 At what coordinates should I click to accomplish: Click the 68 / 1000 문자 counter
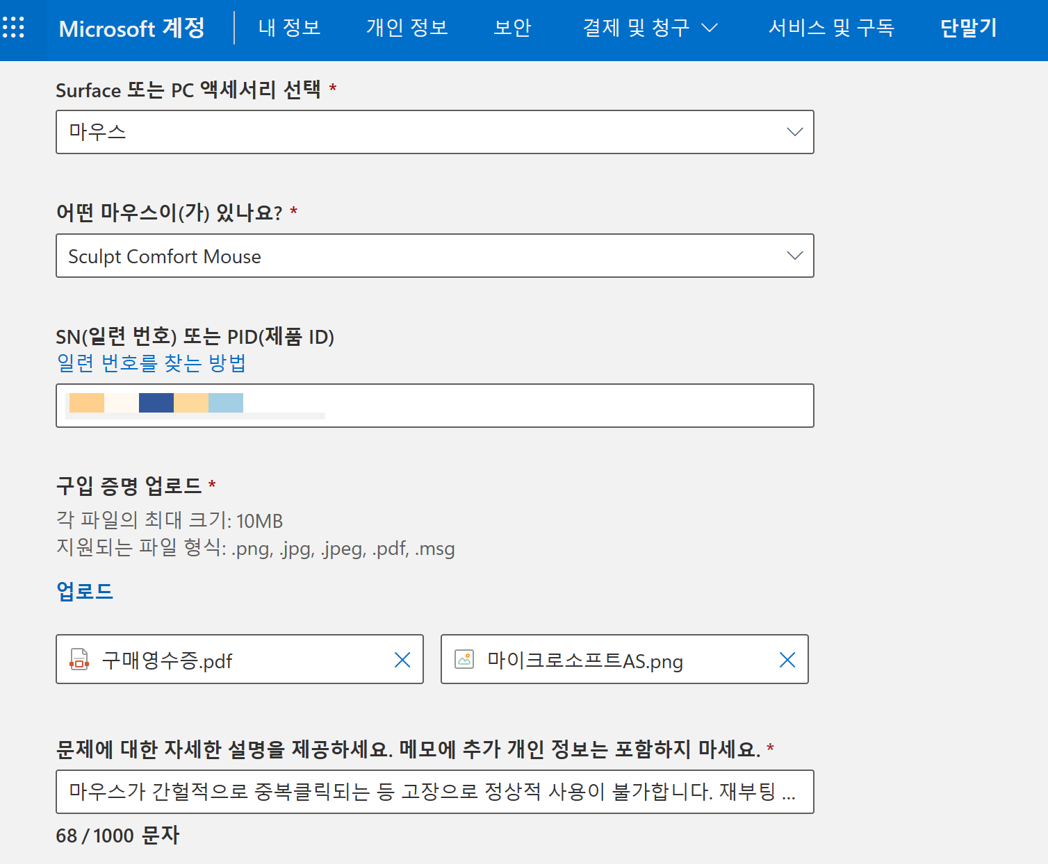point(117,835)
